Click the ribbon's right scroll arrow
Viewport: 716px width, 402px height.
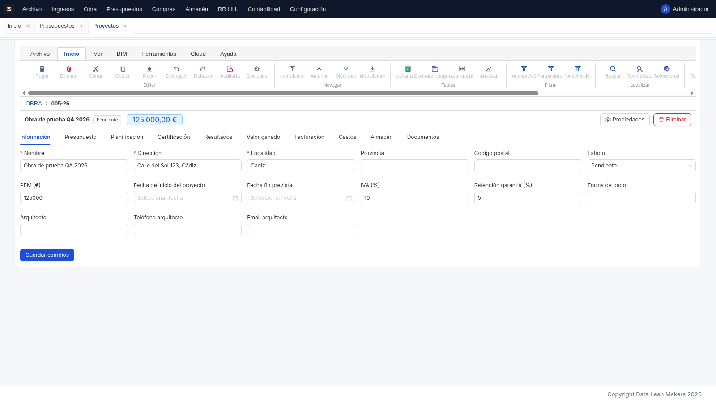(x=692, y=93)
